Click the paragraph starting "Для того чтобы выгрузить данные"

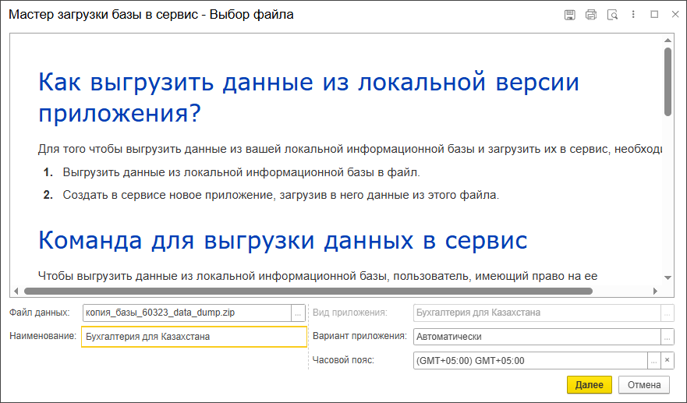point(350,150)
